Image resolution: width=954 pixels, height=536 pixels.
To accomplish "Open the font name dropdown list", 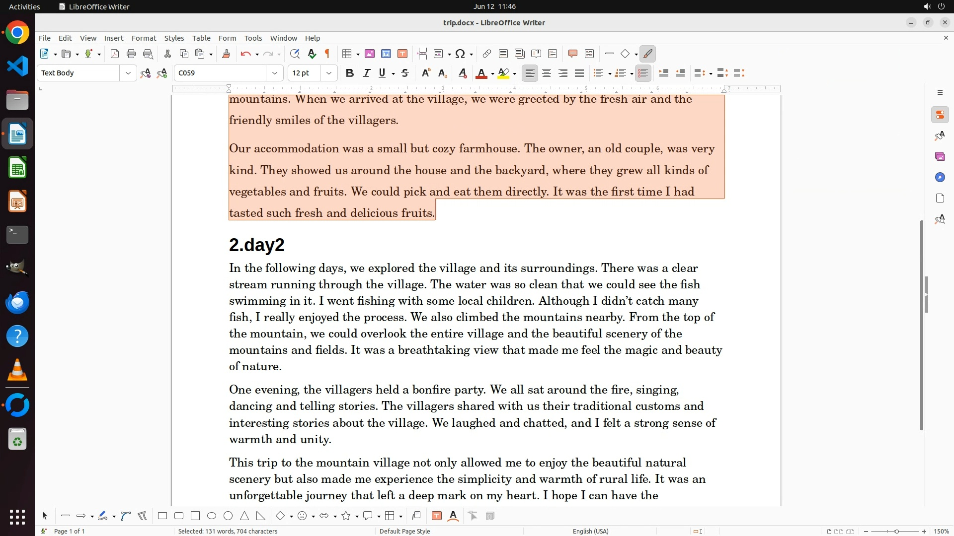I will [274, 73].
